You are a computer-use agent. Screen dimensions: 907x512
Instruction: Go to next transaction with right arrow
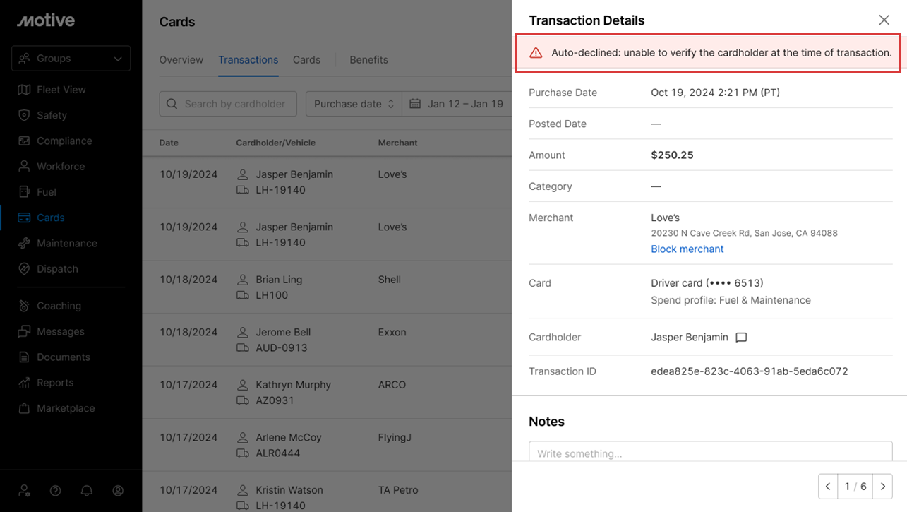coord(882,487)
